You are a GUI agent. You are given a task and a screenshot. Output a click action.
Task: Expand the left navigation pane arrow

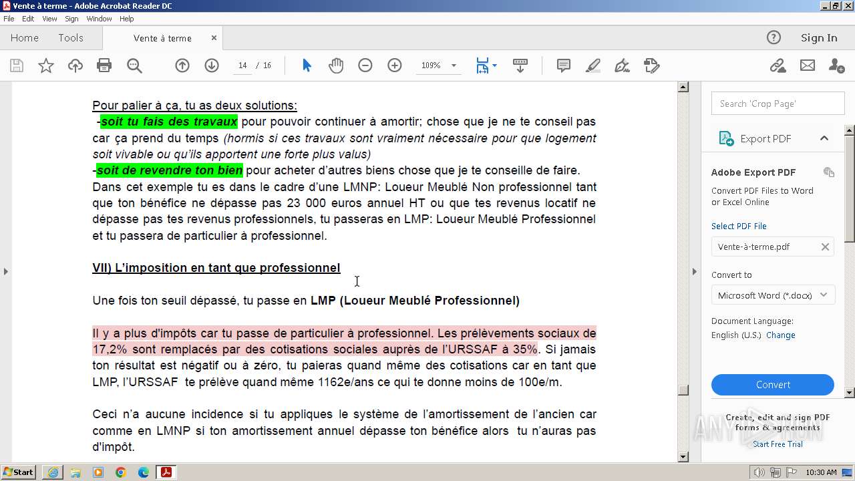pos(5,271)
